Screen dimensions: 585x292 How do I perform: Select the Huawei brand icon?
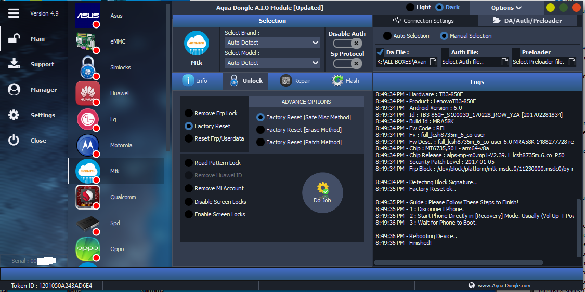pos(88,93)
